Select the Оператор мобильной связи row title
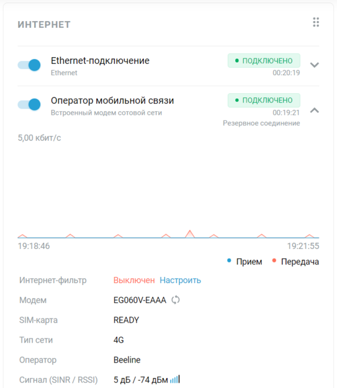The image size is (337, 388). (x=112, y=101)
